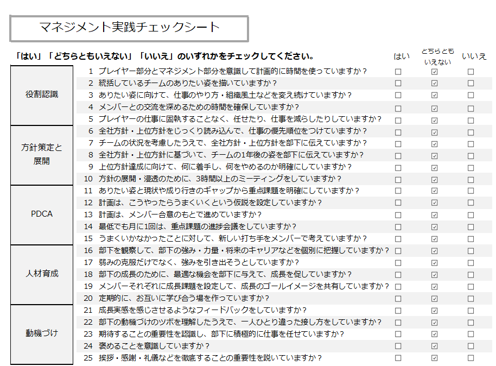
Task: Uncheck どちらともいえない for question 14
Action: [434, 227]
